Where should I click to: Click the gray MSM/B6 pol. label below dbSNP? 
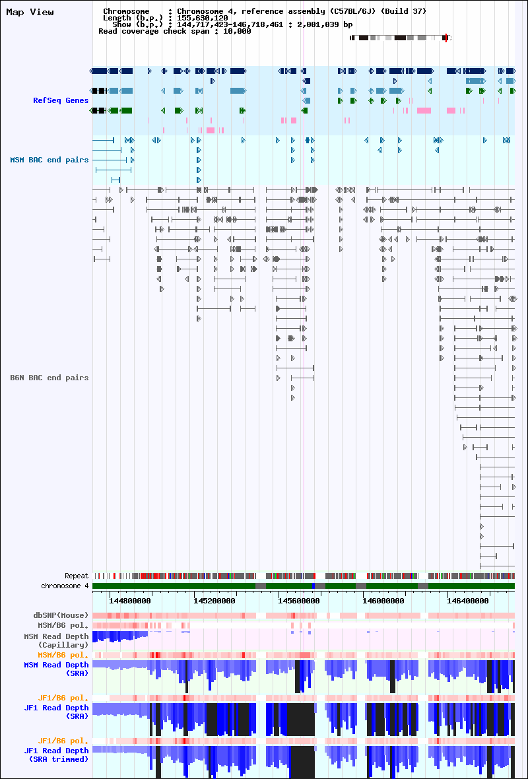click(x=63, y=625)
